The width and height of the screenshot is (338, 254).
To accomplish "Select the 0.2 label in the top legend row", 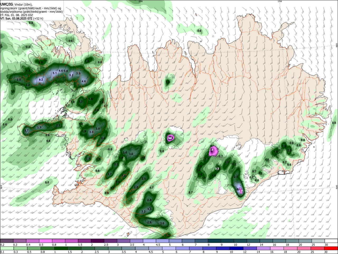I will coord(2,245).
